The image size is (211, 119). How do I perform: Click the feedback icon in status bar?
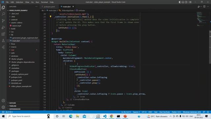tap(204, 112)
